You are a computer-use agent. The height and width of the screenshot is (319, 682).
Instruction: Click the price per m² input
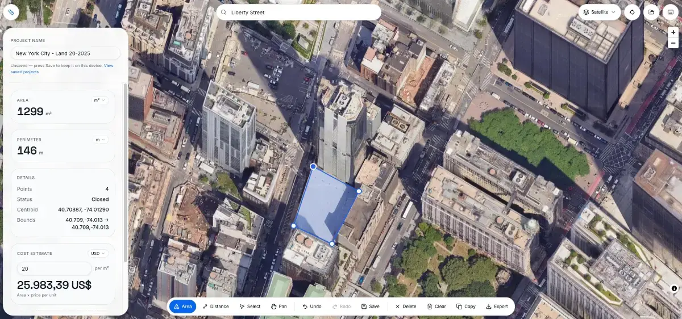55,268
